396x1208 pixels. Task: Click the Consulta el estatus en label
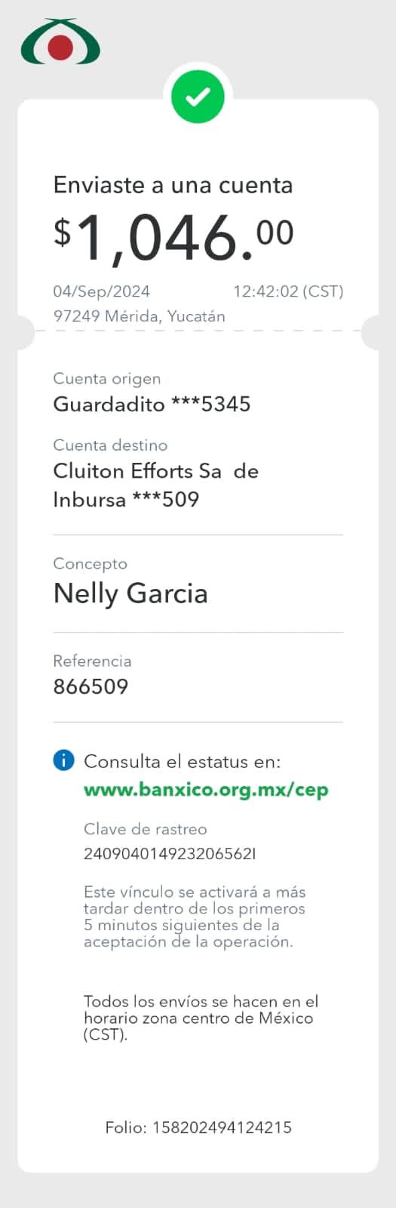[x=182, y=761]
